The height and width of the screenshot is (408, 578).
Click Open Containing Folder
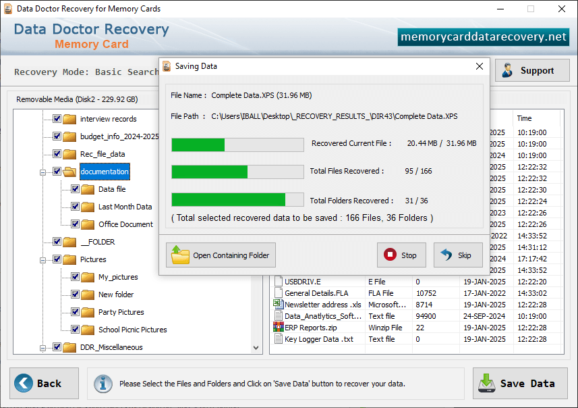[221, 255]
